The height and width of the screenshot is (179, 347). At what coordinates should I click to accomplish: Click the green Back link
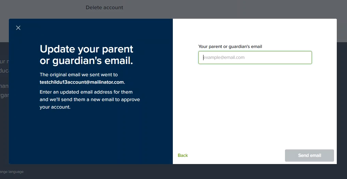(183, 156)
